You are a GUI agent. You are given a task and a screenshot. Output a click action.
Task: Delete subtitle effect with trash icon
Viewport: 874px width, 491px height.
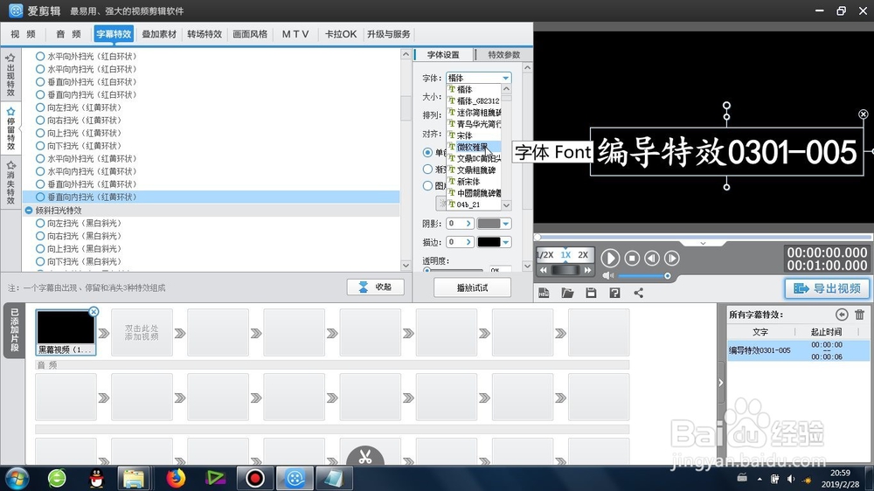click(859, 315)
